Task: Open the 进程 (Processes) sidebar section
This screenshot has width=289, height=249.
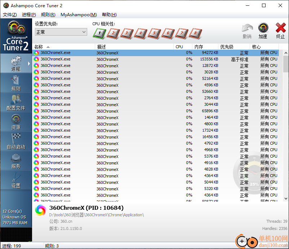Action: [16, 63]
